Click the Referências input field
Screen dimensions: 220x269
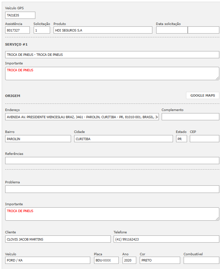click(112, 161)
